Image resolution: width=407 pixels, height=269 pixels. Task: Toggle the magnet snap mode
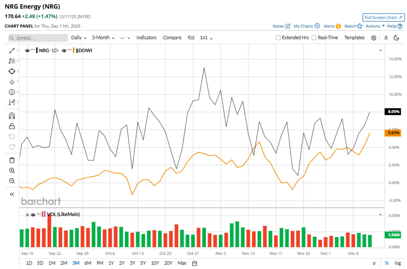click(12, 116)
